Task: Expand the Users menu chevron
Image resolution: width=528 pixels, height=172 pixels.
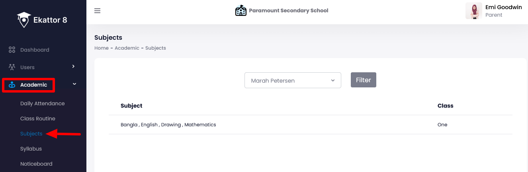Action: click(73, 67)
